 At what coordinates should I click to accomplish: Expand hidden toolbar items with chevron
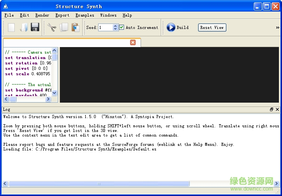tap(277, 27)
